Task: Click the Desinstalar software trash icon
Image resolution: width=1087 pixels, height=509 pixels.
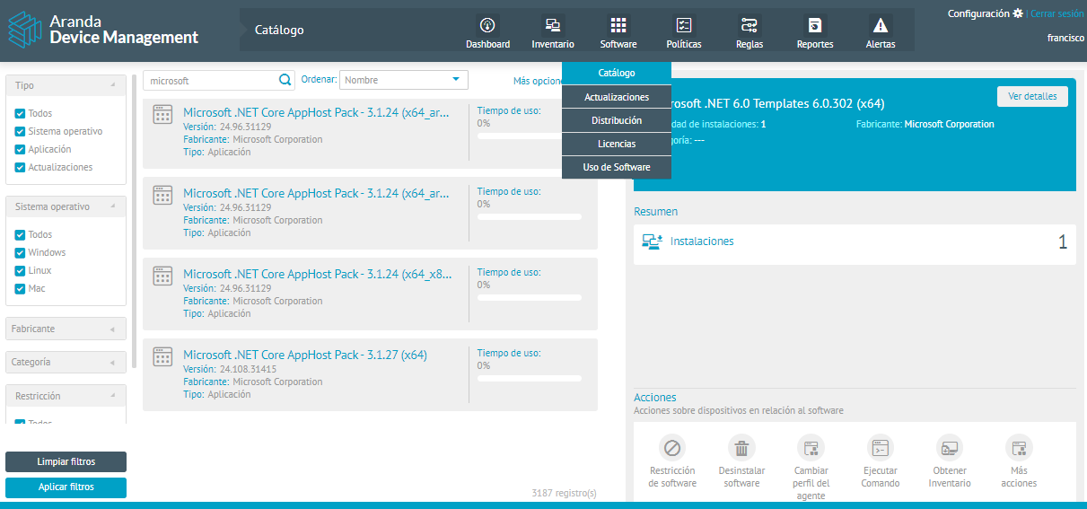Action: (x=741, y=448)
